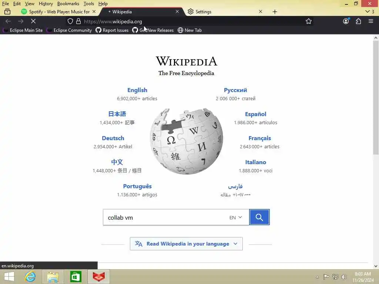Open the New Tab bookmark

(190, 30)
